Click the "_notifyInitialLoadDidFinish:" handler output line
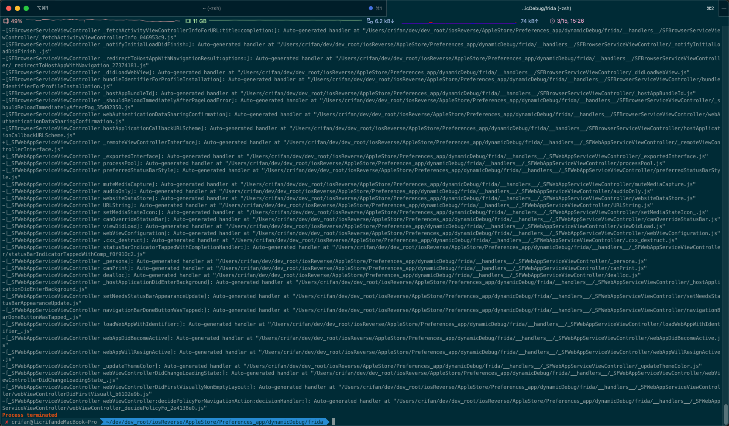Viewport: 729px width, 426px height. click(361, 48)
